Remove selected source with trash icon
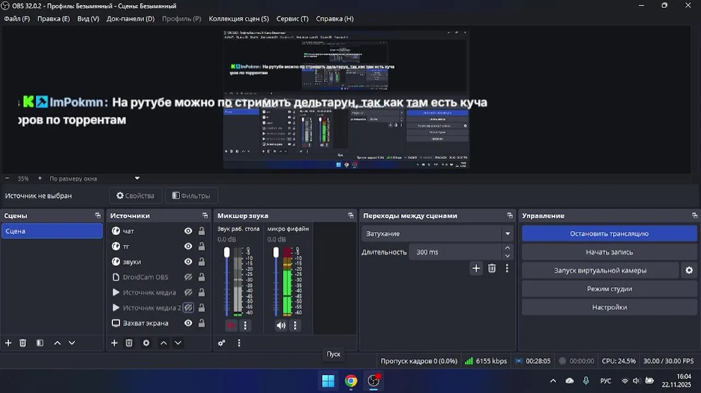 click(129, 343)
